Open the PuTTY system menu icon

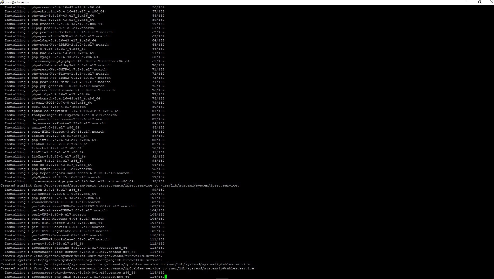[x=2, y=2]
